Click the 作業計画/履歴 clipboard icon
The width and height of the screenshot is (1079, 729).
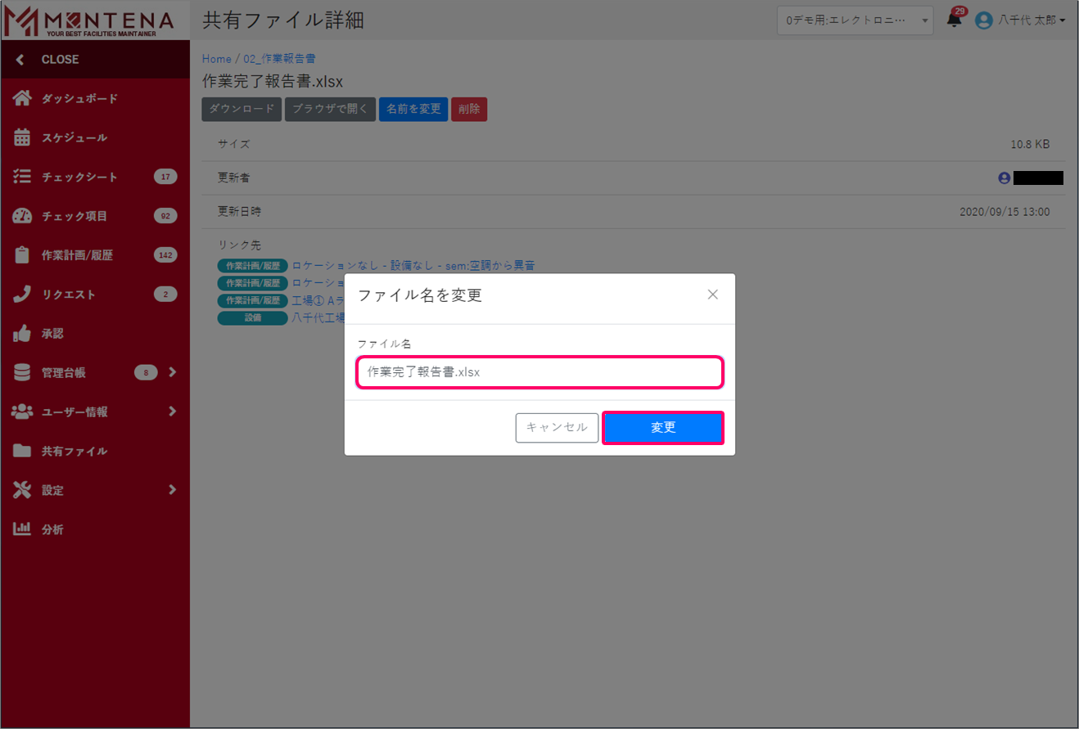(x=22, y=255)
